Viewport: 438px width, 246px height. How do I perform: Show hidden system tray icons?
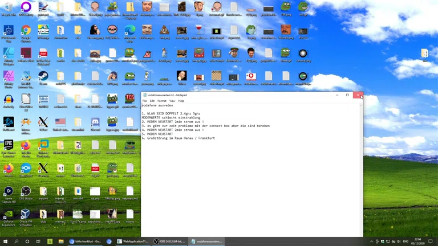(x=371, y=241)
